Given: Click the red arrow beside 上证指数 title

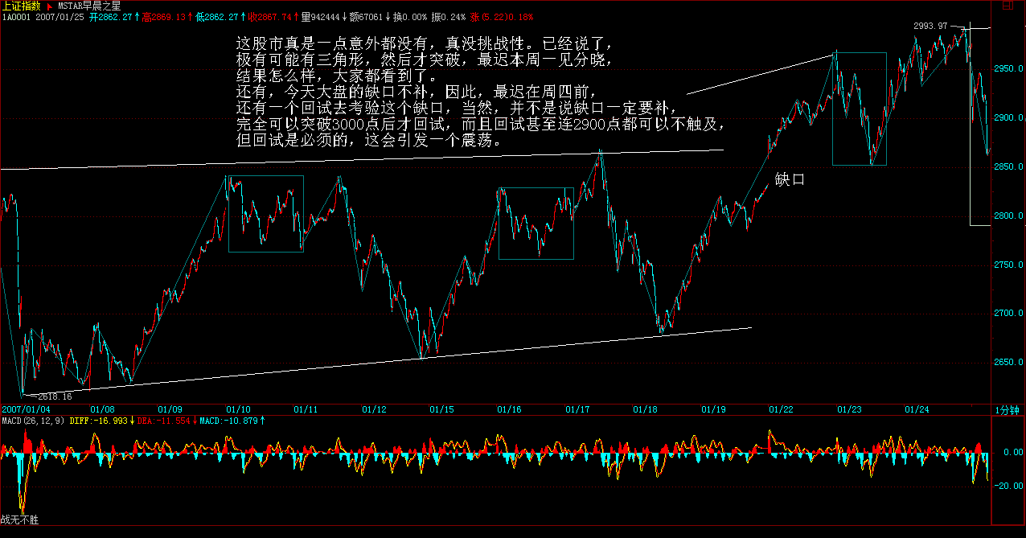Looking at the screenshot, I should pyautogui.click(x=49, y=6).
